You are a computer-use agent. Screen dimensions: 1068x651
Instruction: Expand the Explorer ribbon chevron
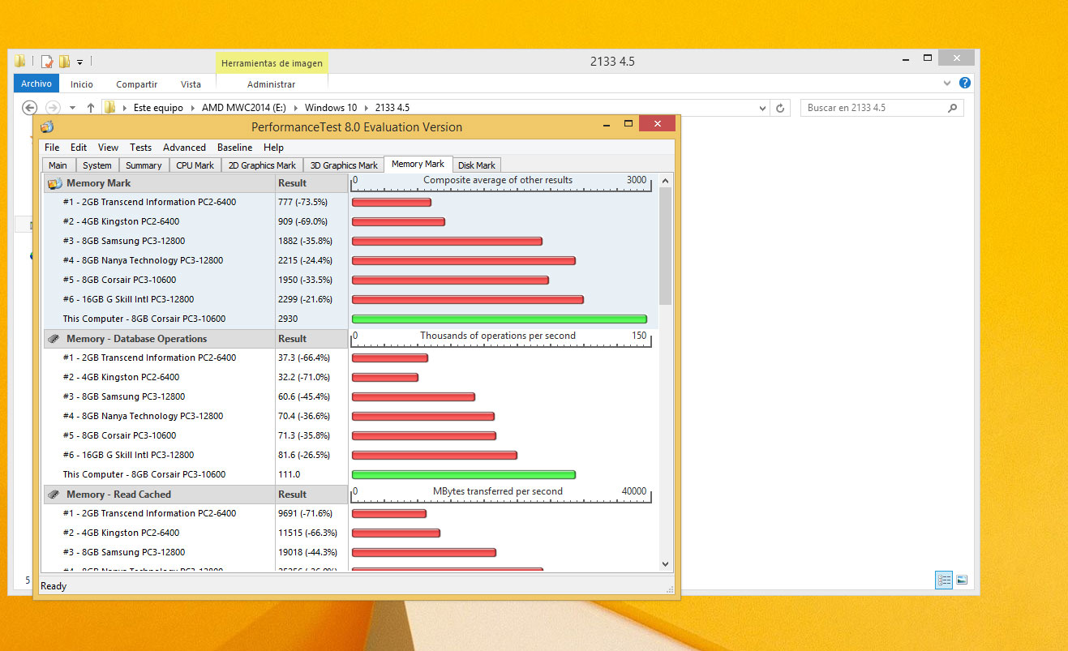pyautogui.click(x=947, y=83)
